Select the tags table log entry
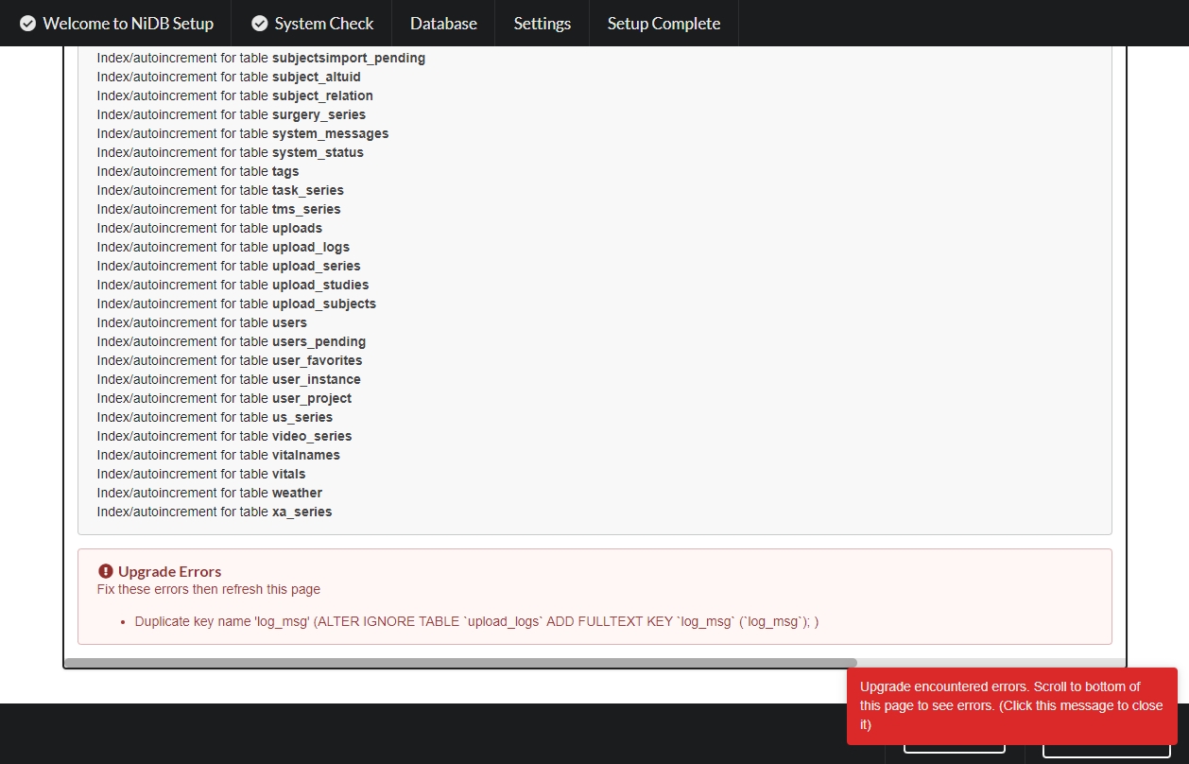Screen dimensions: 1189x764 (198, 171)
